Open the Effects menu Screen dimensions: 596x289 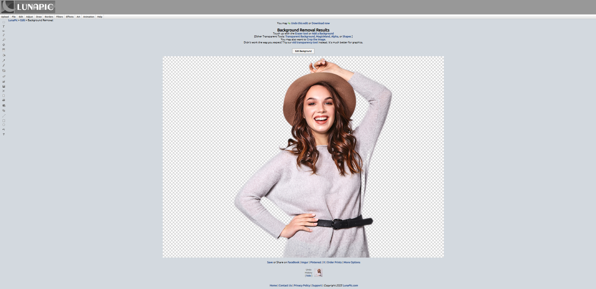click(69, 17)
